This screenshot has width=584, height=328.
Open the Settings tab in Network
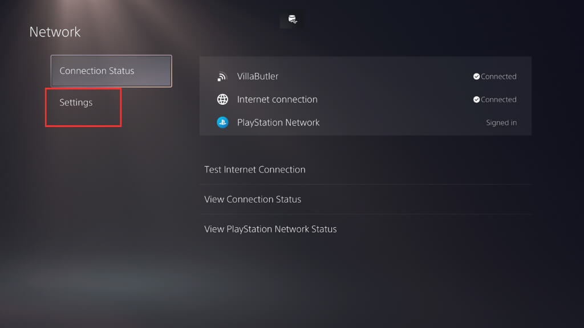coord(76,103)
